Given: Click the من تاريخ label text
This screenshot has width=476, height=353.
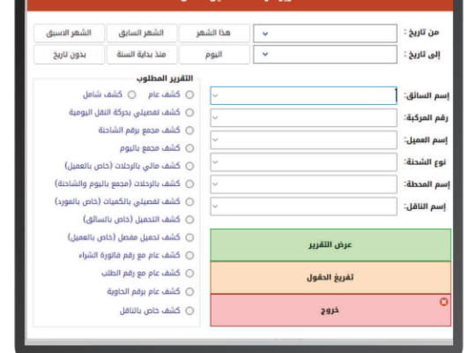Looking at the screenshot, I should (421, 33).
